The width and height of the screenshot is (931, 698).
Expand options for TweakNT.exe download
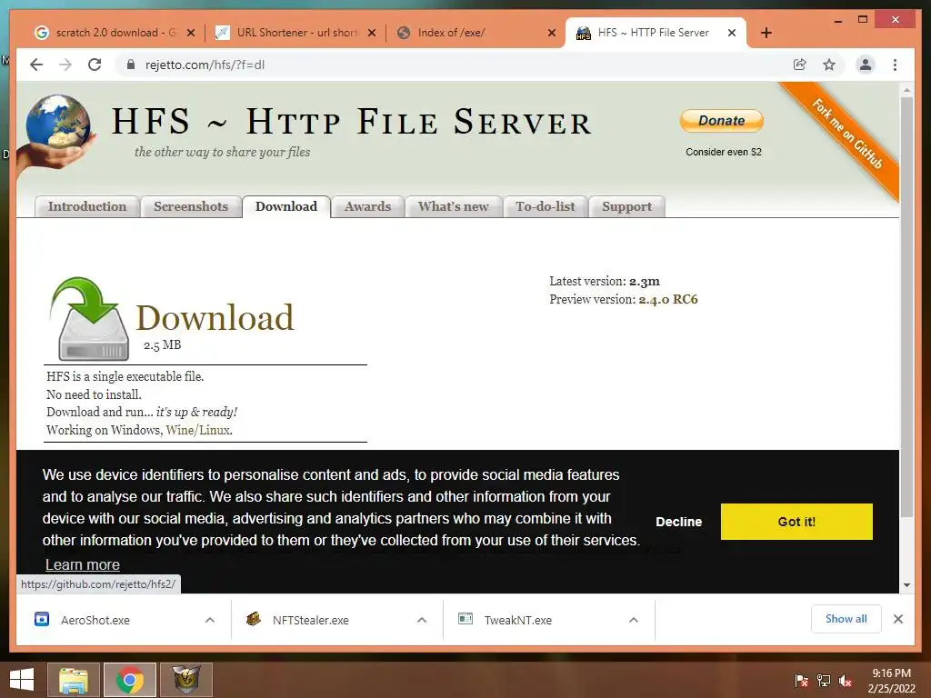click(x=634, y=620)
